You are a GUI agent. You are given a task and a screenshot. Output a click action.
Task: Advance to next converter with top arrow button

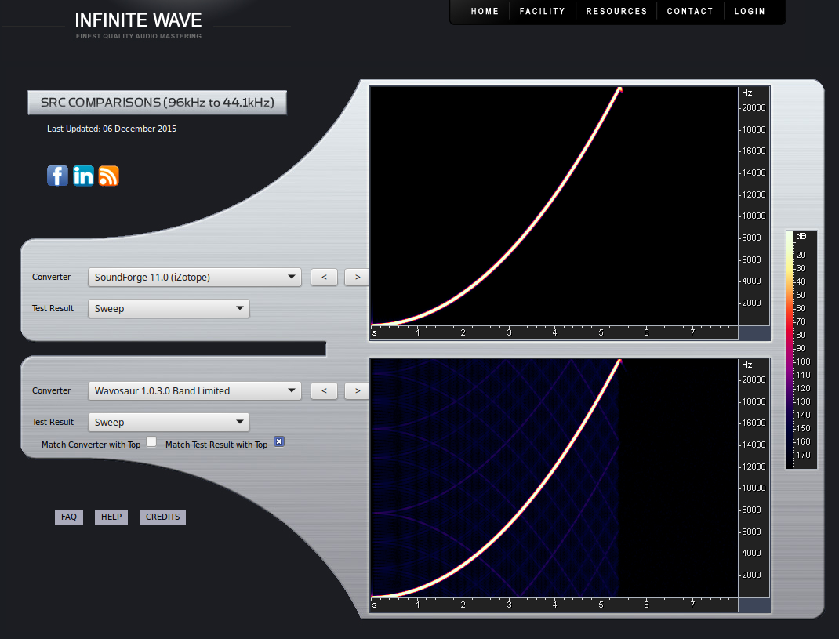point(356,277)
